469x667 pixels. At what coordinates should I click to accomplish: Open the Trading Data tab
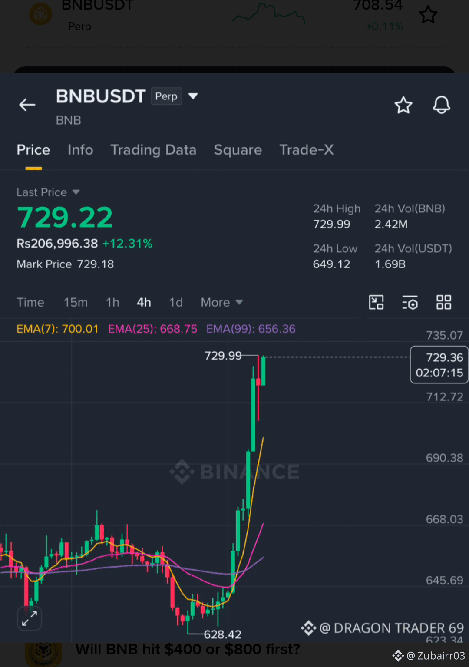(x=153, y=150)
